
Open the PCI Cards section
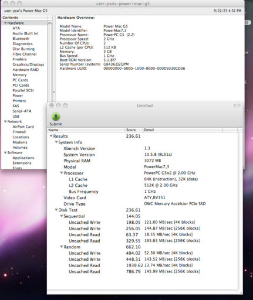tap(21, 85)
